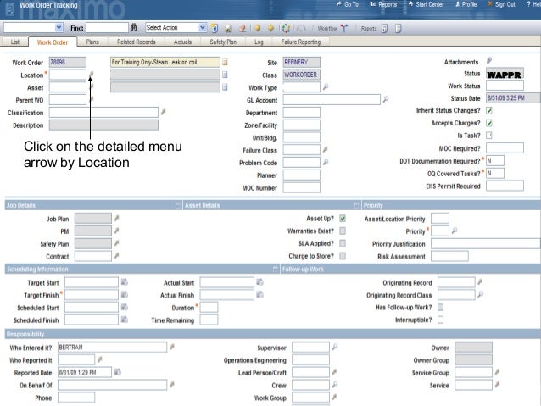
Task: Open the Attachments paperclip icon
Action: click(x=489, y=62)
